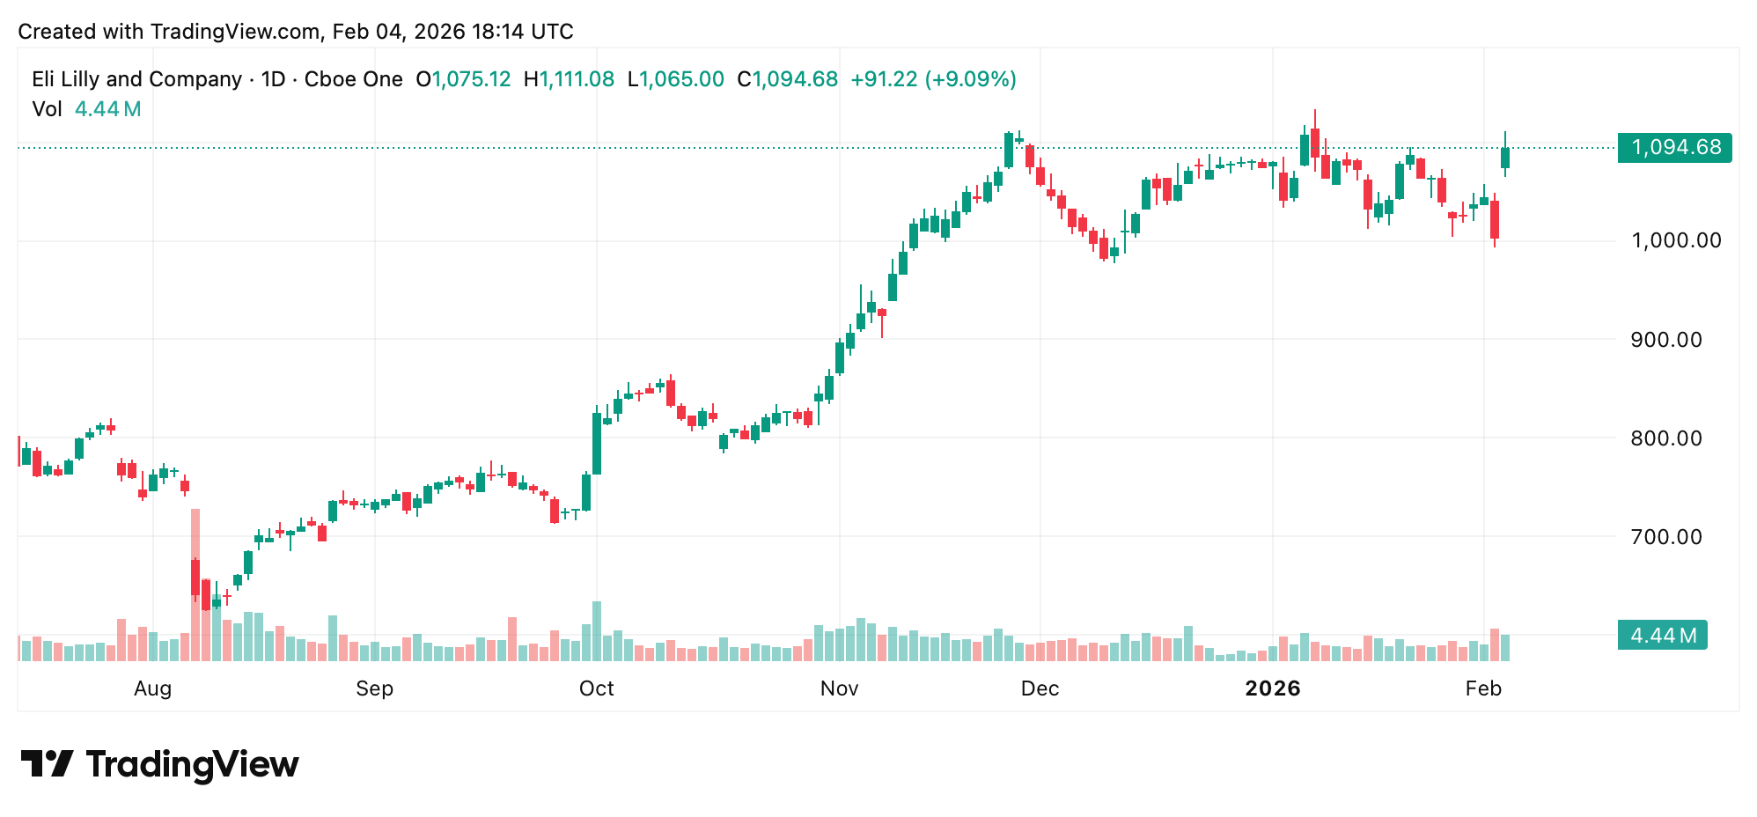Click the latest green candlestick in February
This screenshot has height=817, width=1757.
click(x=1505, y=158)
